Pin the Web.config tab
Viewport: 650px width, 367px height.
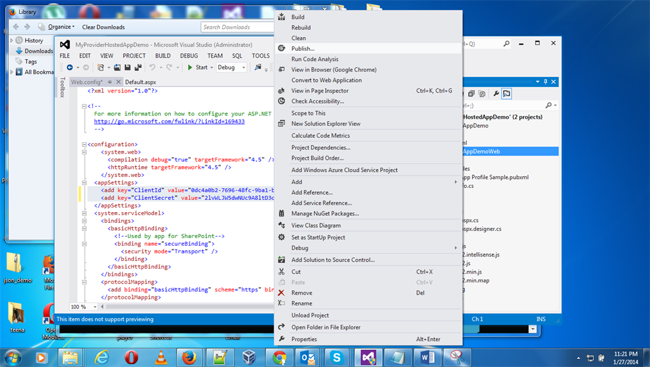(x=110, y=83)
